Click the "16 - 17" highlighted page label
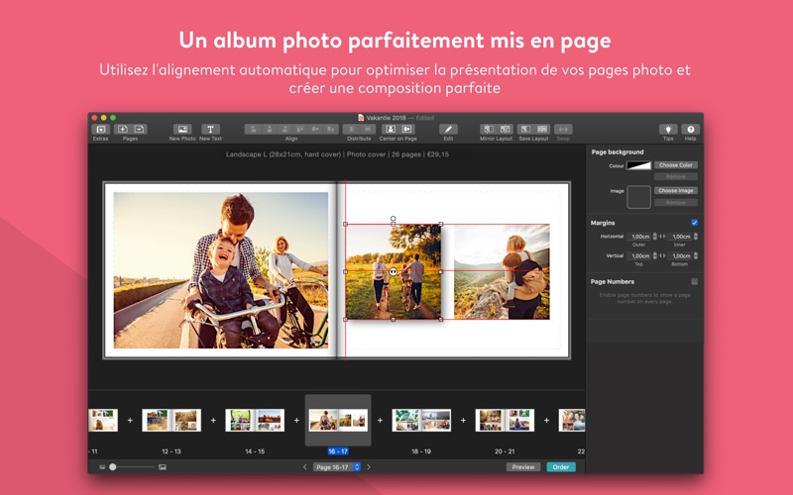The image size is (793, 495). (x=338, y=451)
